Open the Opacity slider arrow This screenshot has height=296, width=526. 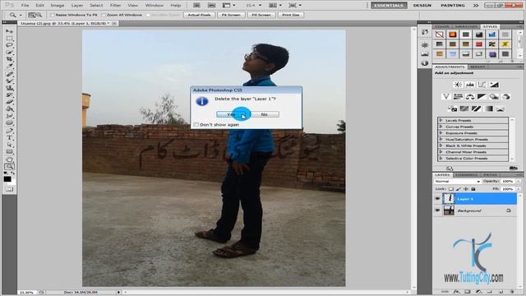pyautogui.click(x=519, y=181)
